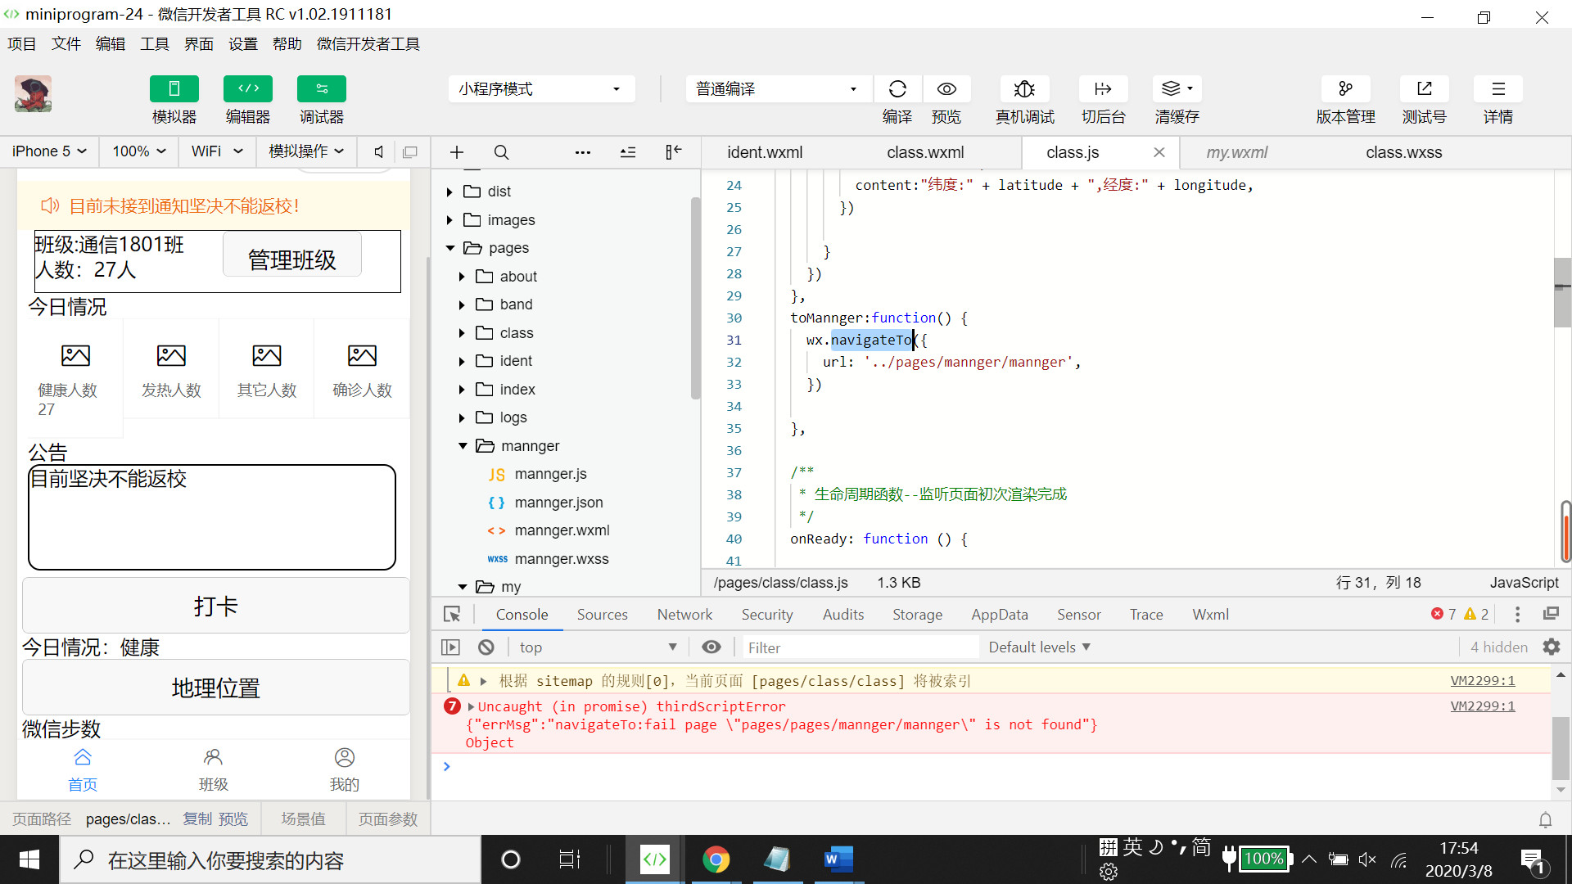1572x884 pixels.
Task: Toggle the editor panel button
Action: click(247, 89)
